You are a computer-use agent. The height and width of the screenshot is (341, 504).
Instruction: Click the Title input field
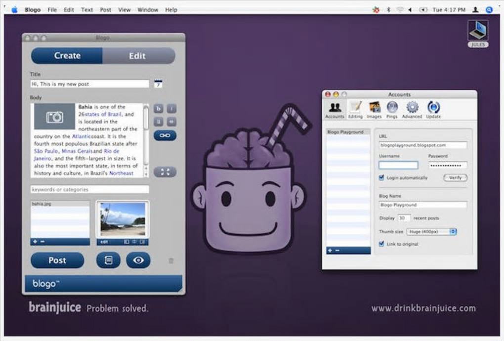click(89, 84)
